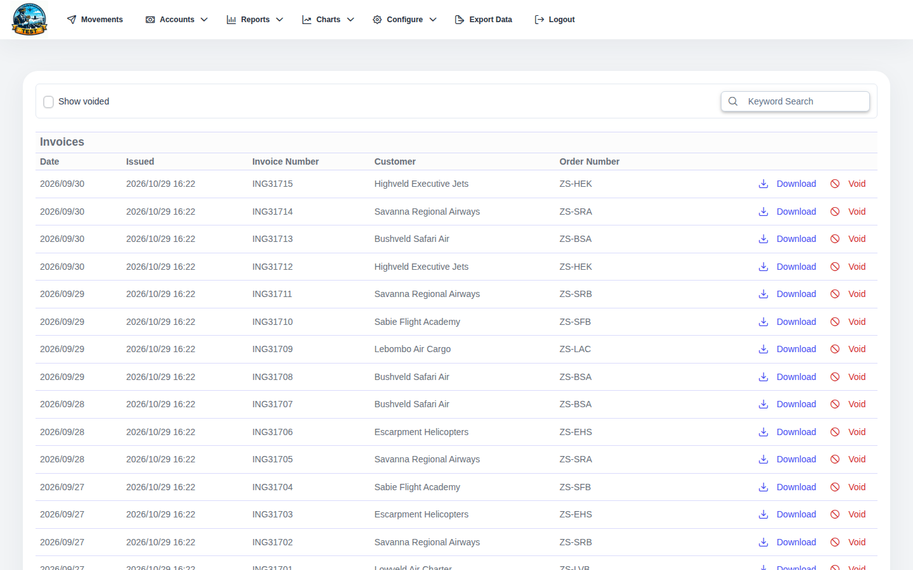Click the Invoice Number column header
Image resolution: width=913 pixels, height=570 pixels.
click(x=285, y=161)
